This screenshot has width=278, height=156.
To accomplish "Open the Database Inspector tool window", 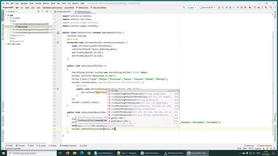I will pos(68,146).
